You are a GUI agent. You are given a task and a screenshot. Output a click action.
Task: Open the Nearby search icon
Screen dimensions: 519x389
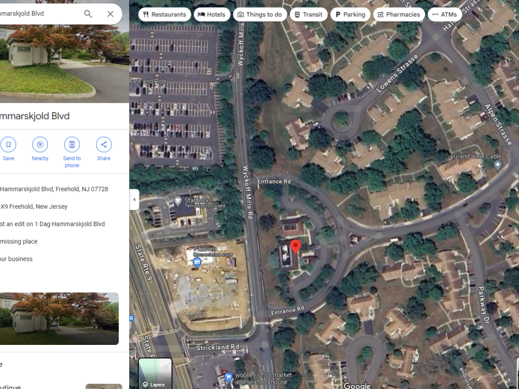pyautogui.click(x=40, y=145)
